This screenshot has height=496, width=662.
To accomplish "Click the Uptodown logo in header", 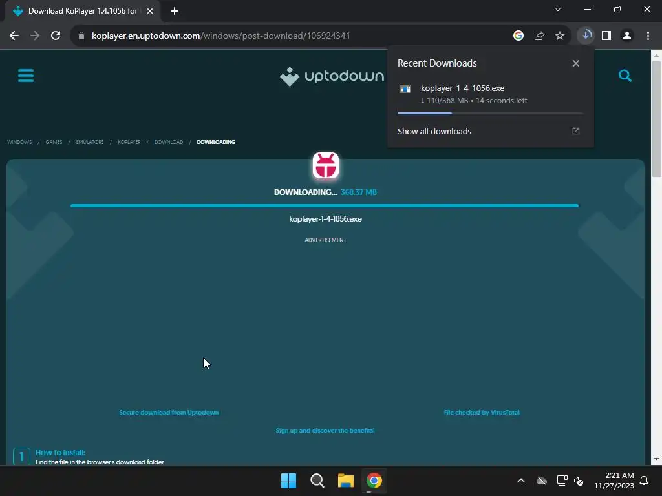I will pos(332,76).
